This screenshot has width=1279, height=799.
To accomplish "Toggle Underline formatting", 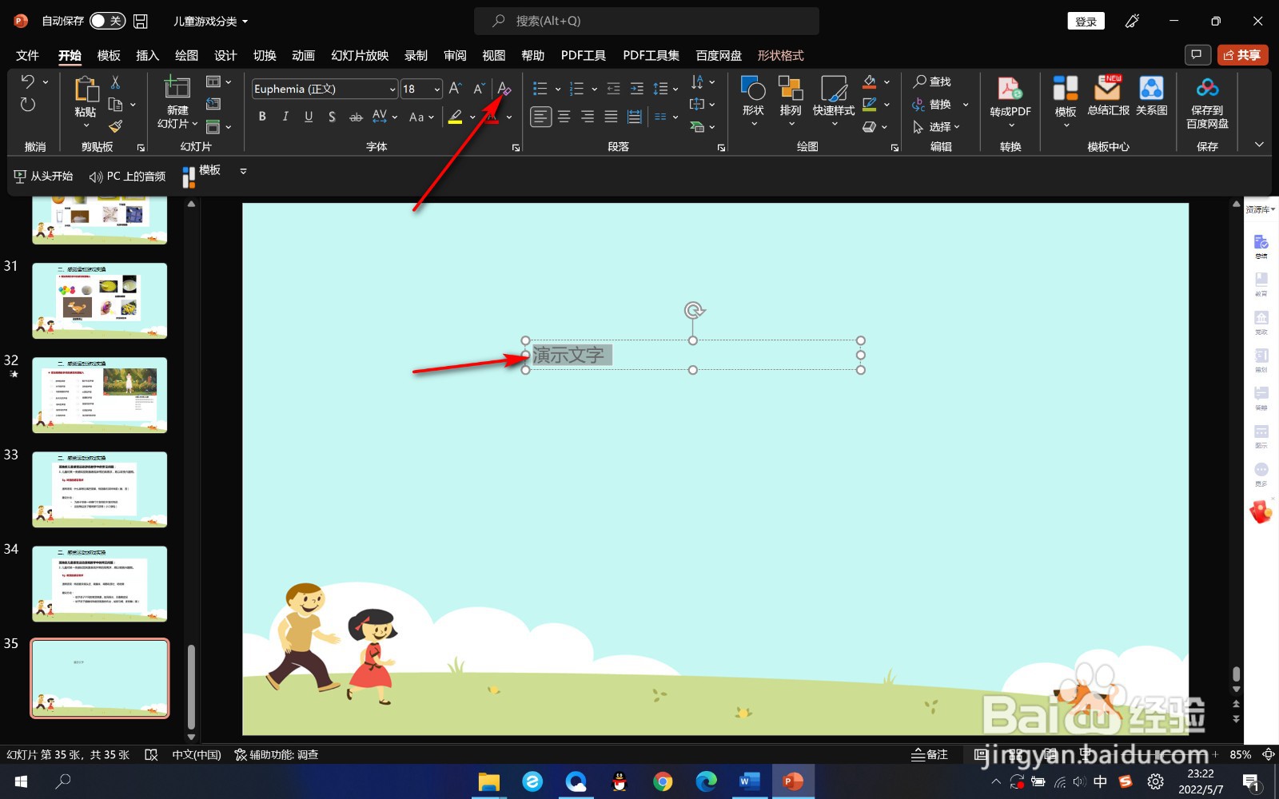I will pos(309,117).
